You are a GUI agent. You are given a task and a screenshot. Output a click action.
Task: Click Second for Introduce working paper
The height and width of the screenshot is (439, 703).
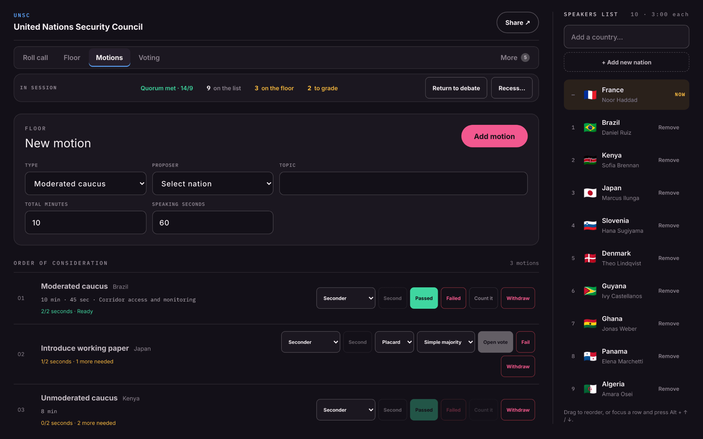point(357,342)
